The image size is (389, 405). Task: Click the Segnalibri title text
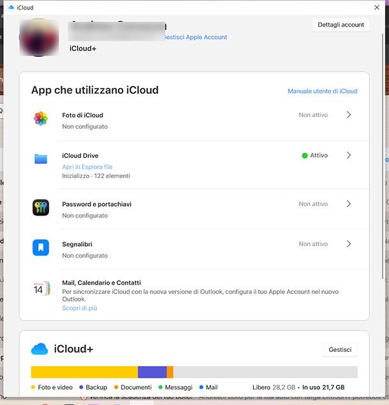(77, 244)
